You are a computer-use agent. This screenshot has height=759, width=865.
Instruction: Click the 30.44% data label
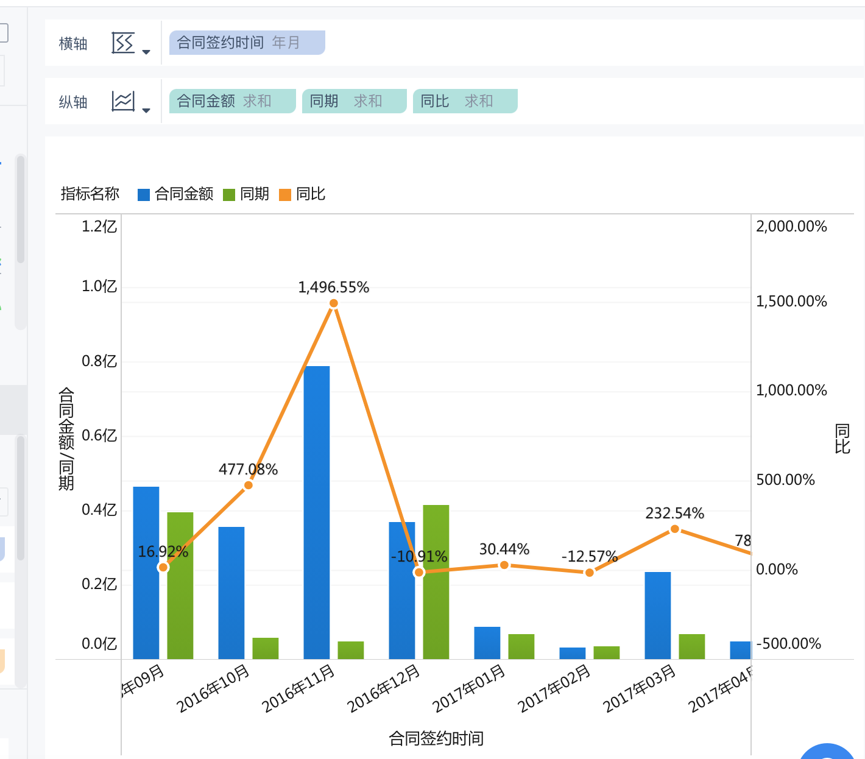point(504,549)
